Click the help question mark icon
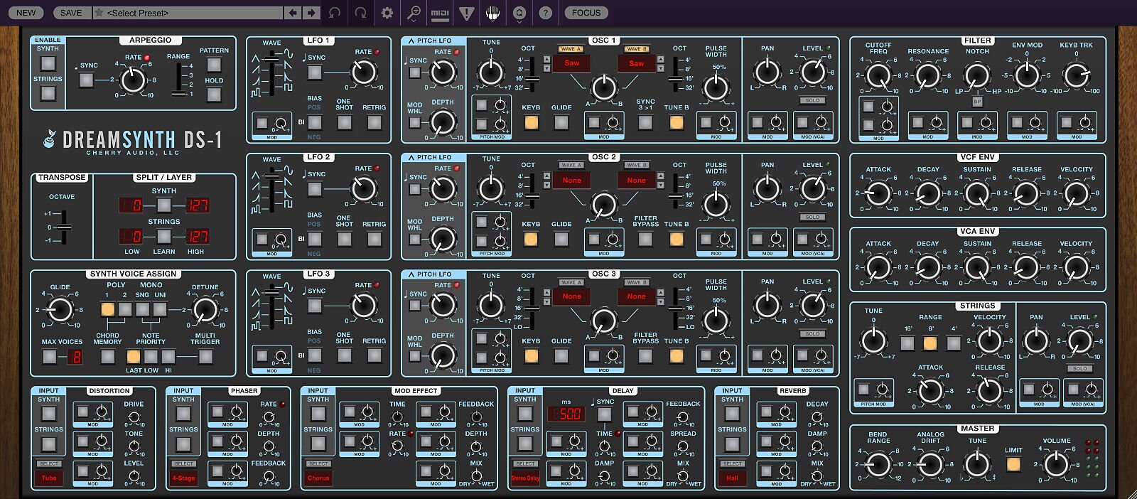1137x499 pixels. point(545,13)
